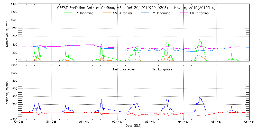Select the 01-Nov date on the axis
Viewport: 257px width, 128px height.
pyautogui.click(x=84, y=122)
